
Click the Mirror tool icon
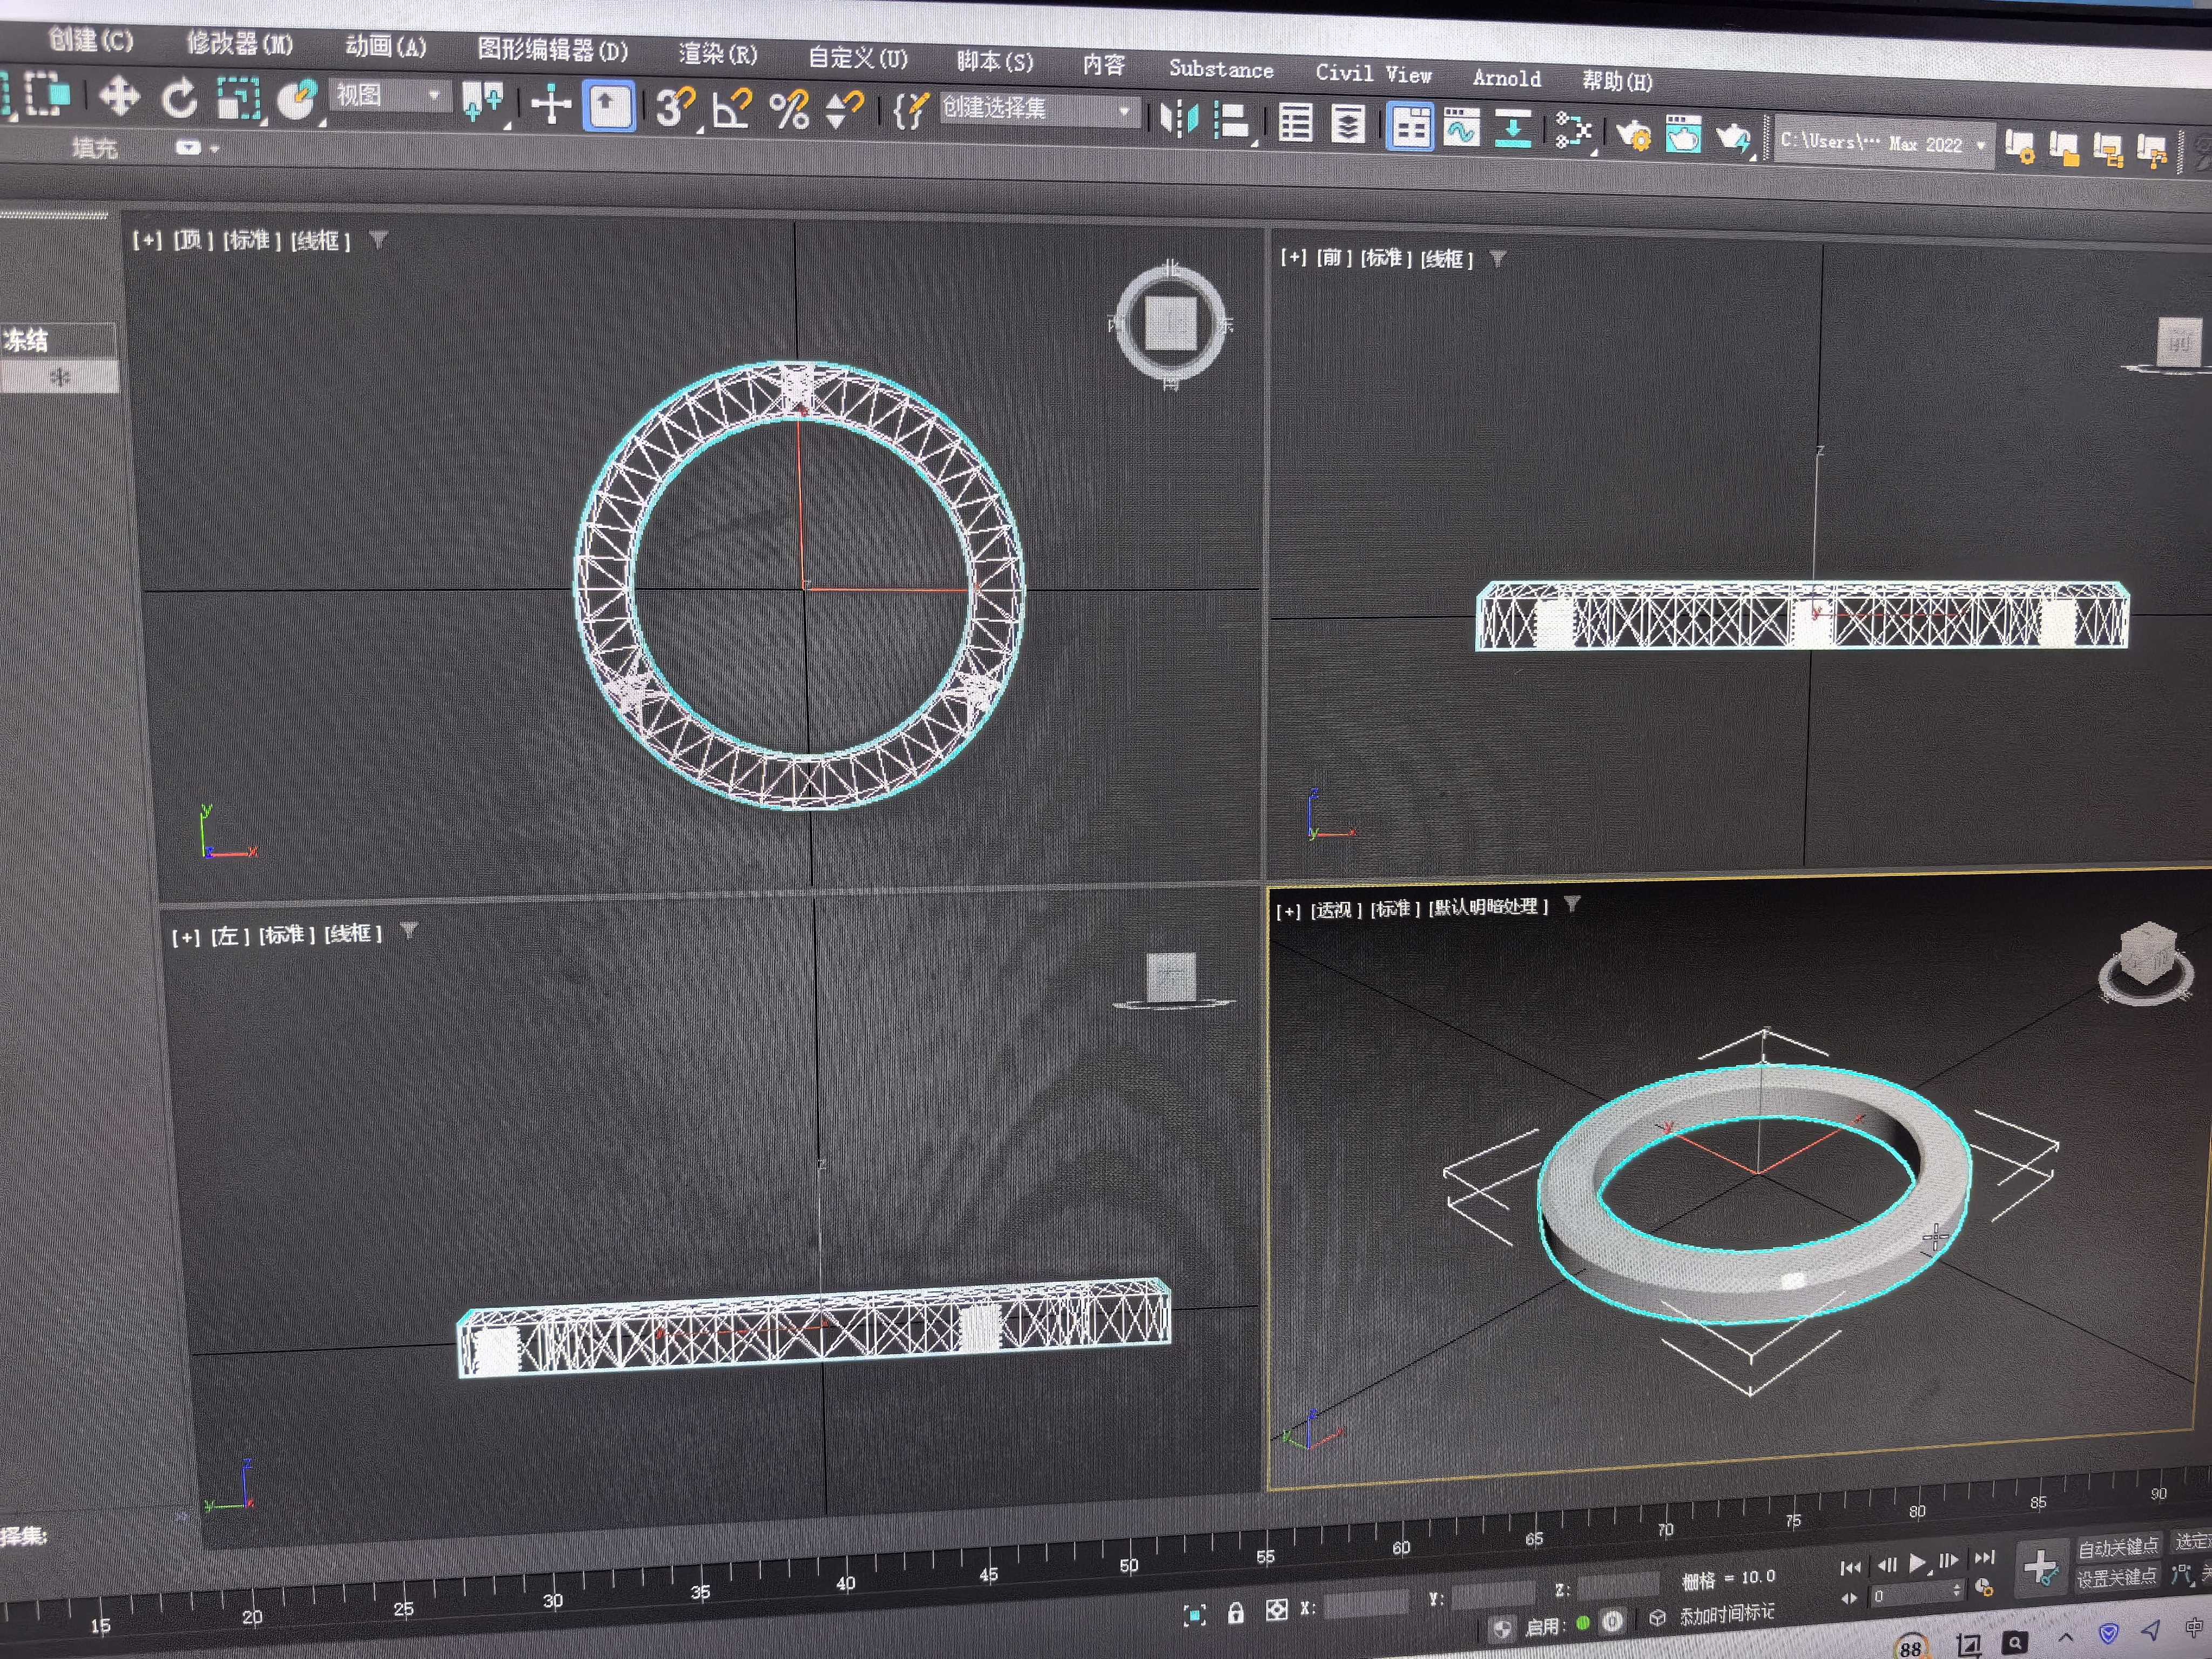coord(1179,119)
